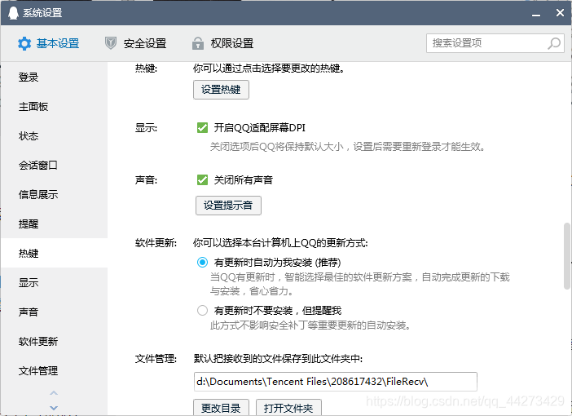The width and height of the screenshot is (572, 416).
Task: Close the 系统设置 window
Action: [560, 13]
